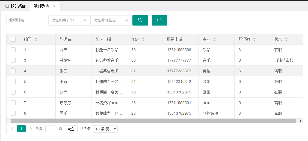Screen dimensions: 308x141
Task: Sort table by 专业 column arrows
Action: (x=215, y=39)
